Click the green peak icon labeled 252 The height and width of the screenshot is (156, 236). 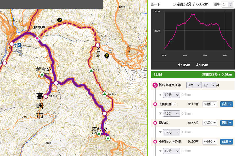click(x=91, y=70)
